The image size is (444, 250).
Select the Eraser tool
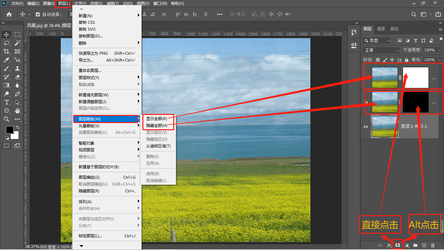pos(17,77)
